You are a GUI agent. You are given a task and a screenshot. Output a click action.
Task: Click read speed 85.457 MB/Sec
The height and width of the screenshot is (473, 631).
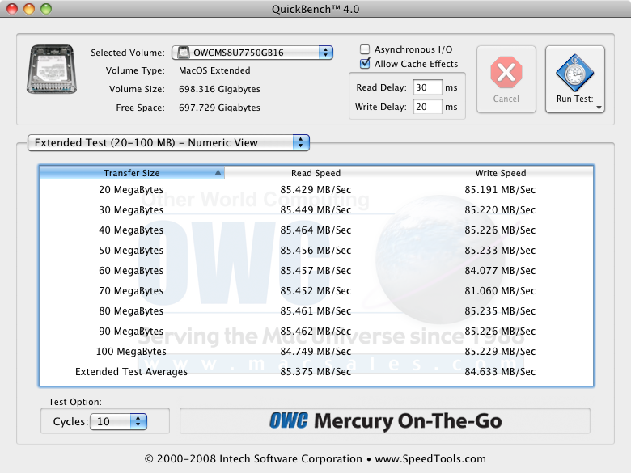315,270
